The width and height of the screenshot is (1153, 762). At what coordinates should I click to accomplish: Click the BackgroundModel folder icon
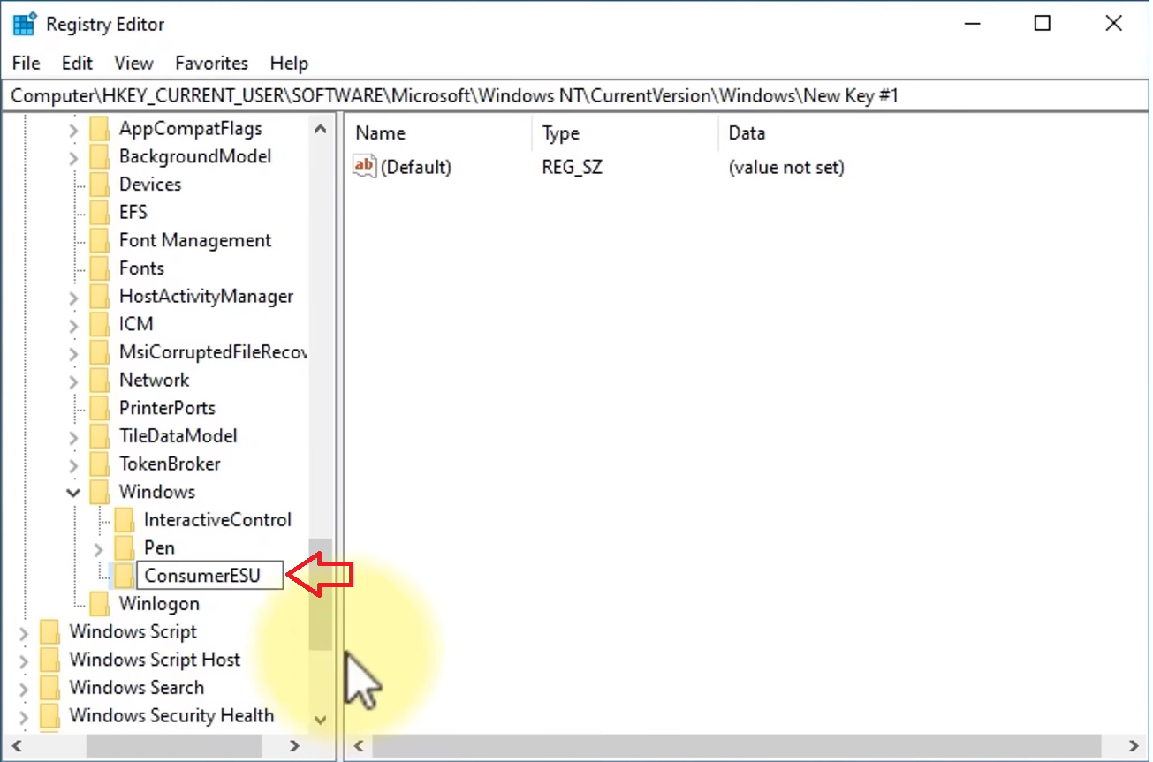pos(99,156)
